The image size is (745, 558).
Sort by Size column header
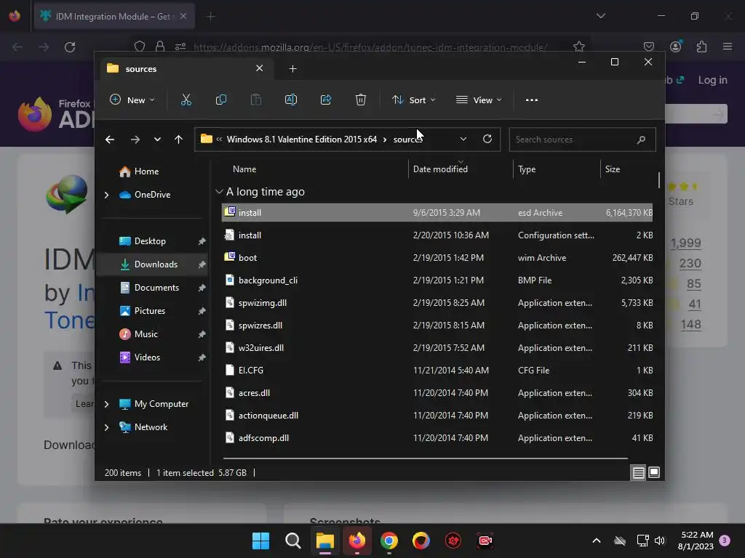tap(613, 169)
